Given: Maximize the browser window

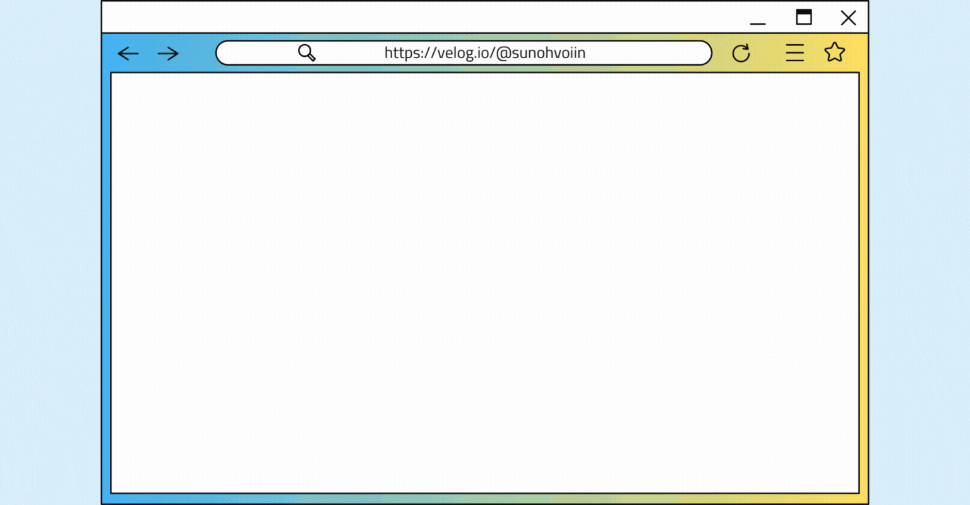Looking at the screenshot, I should 804,17.
